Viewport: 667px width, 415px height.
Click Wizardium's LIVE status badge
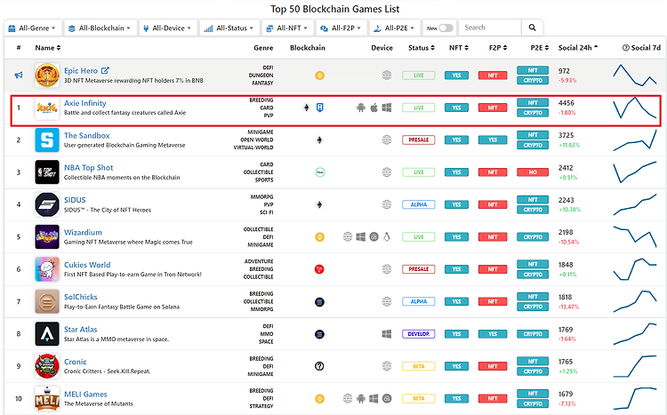[x=419, y=237]
